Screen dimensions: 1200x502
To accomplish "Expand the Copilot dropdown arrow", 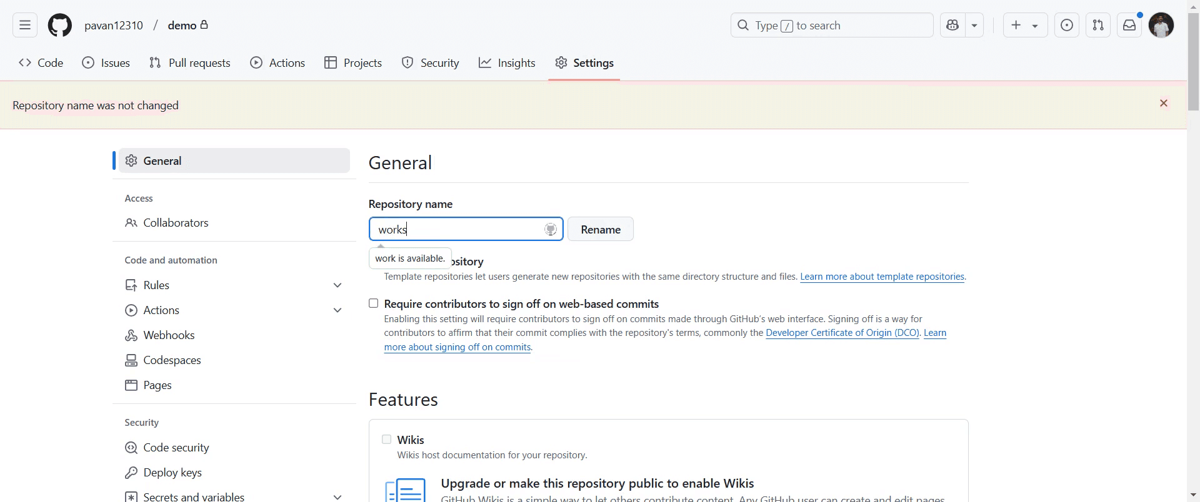I will point(974,26).
